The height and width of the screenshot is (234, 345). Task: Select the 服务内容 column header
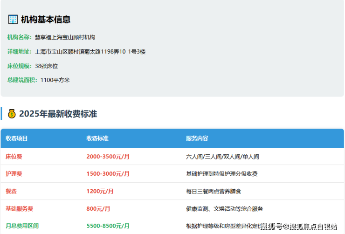(197, 138)
